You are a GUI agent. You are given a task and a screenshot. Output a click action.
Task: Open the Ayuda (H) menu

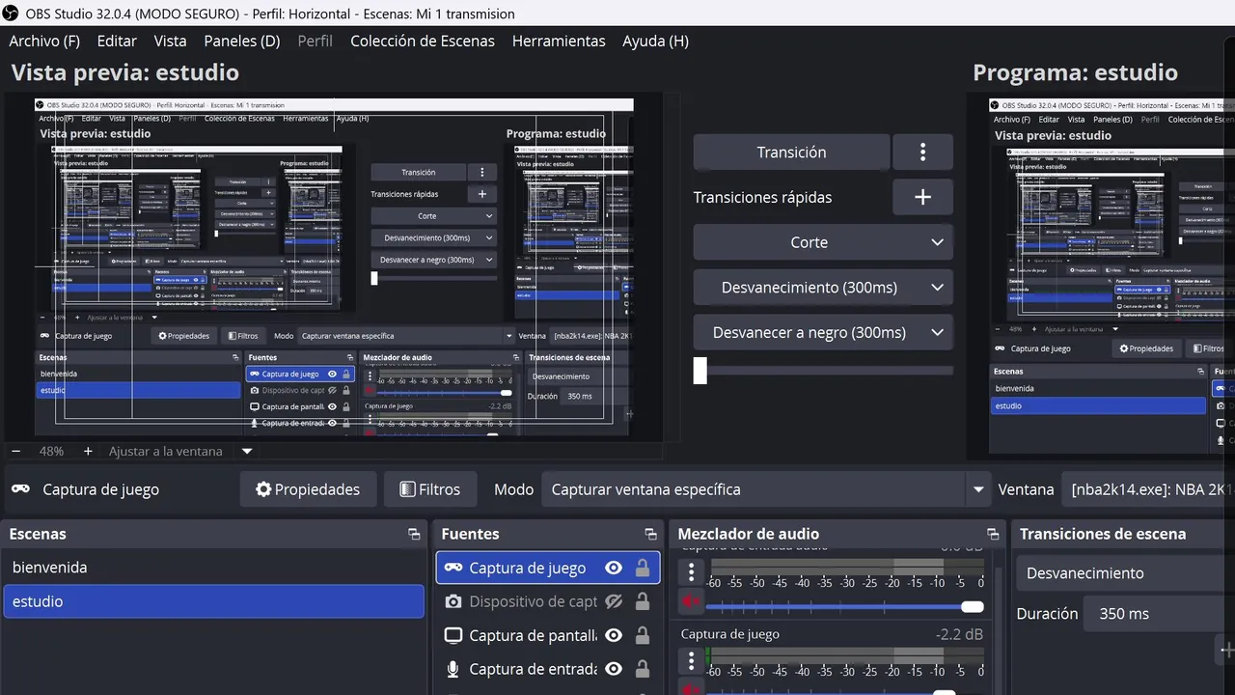655,41
